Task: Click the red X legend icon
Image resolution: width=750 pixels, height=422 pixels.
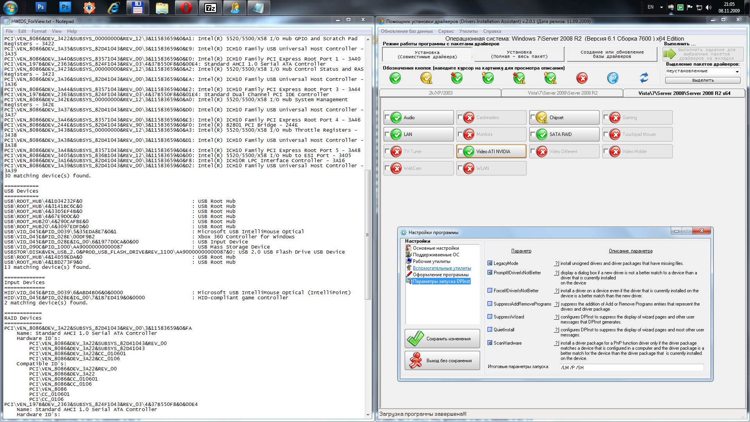Action: 582,78
